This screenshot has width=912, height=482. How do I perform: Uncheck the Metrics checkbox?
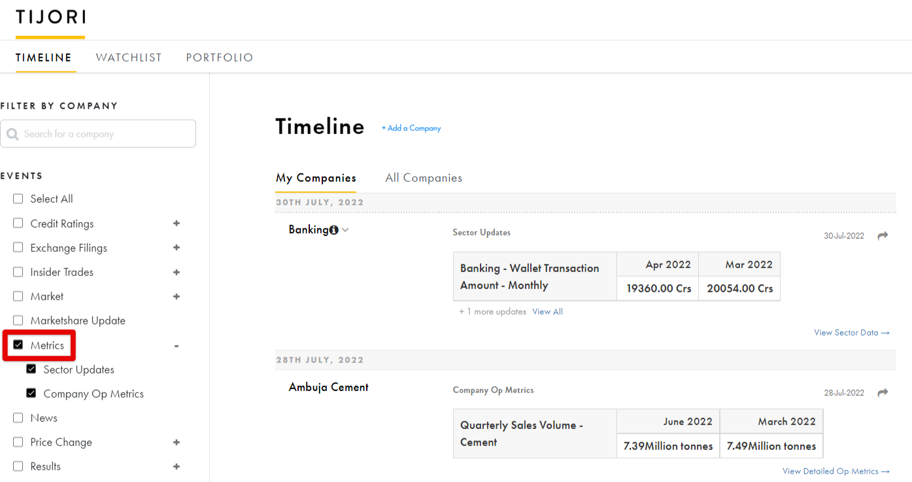[18, 345]
